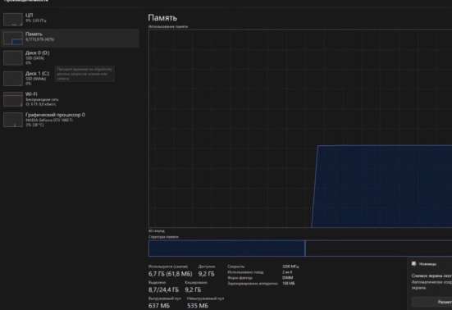Click the Ножницы notification action button

pos(431,302)
